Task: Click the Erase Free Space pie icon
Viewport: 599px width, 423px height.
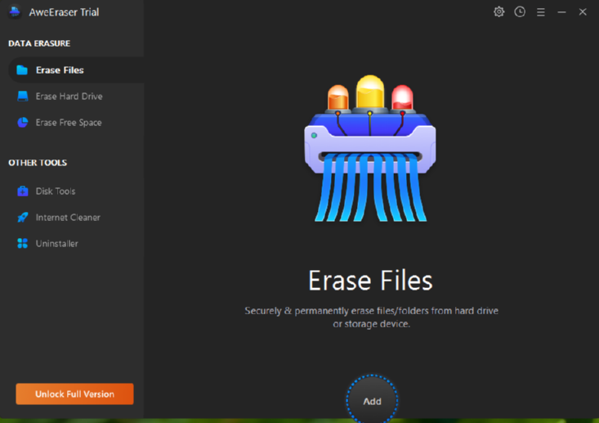Action: (23, 123)
